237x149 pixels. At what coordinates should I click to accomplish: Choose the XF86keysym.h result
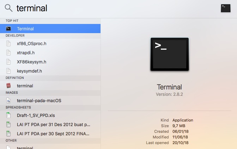tap(31, 62)
